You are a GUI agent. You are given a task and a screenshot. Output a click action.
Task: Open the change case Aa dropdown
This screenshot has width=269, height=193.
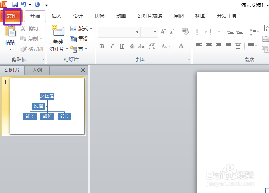[x=166, y=46]
